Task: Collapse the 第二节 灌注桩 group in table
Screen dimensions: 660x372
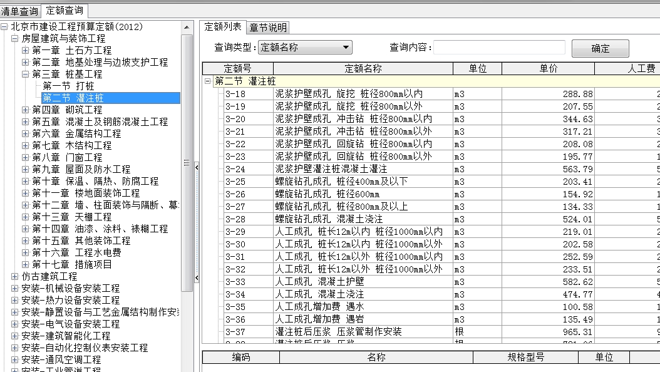Action: pos(207,81)
